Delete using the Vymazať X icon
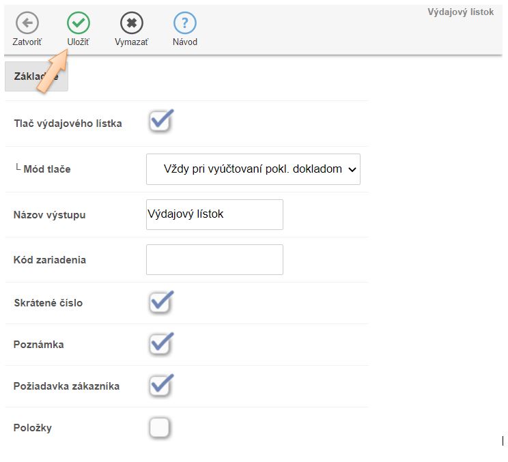Image resolution: width=508 pixels, height=462 pixels. click(131, 23)
